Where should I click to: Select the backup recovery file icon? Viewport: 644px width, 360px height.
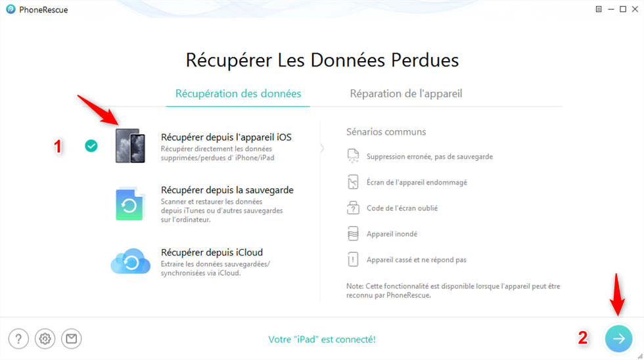[129, 204]
